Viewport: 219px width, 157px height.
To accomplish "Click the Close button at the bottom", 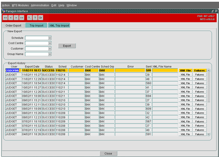I will (108, 154).
